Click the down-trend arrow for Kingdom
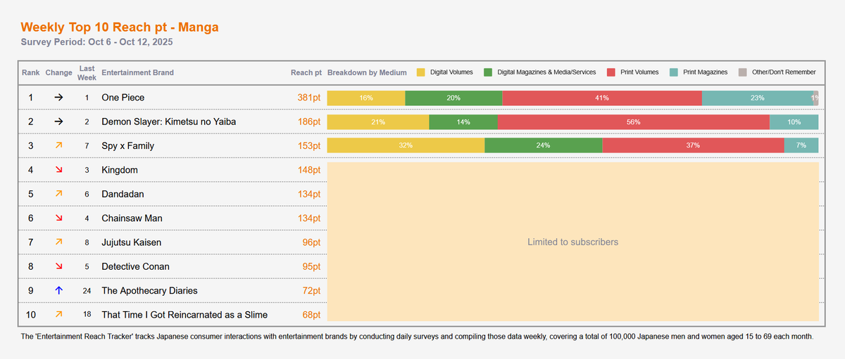Image resolution: width=845 pixels, height=359 pixels. pos(58,170)
